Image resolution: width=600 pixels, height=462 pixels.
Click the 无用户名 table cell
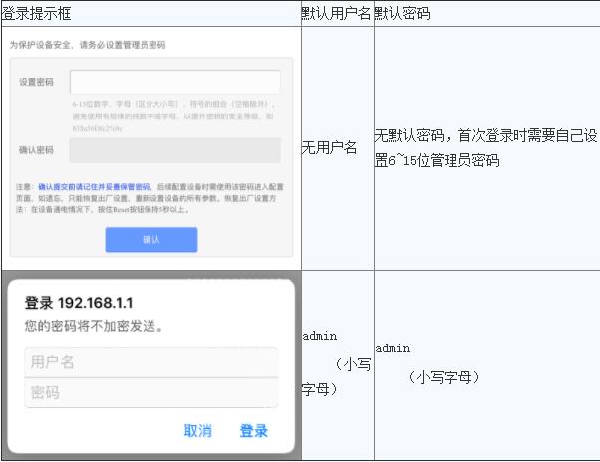click(x=329, y=148)
